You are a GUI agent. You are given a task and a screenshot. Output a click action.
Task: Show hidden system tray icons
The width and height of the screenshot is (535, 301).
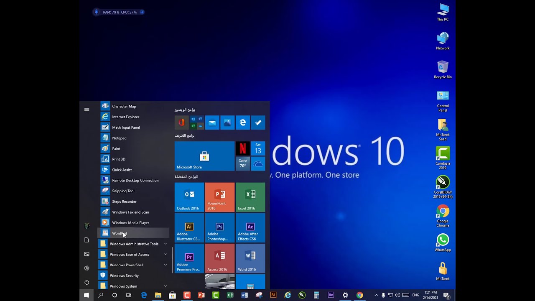(376, 295)
